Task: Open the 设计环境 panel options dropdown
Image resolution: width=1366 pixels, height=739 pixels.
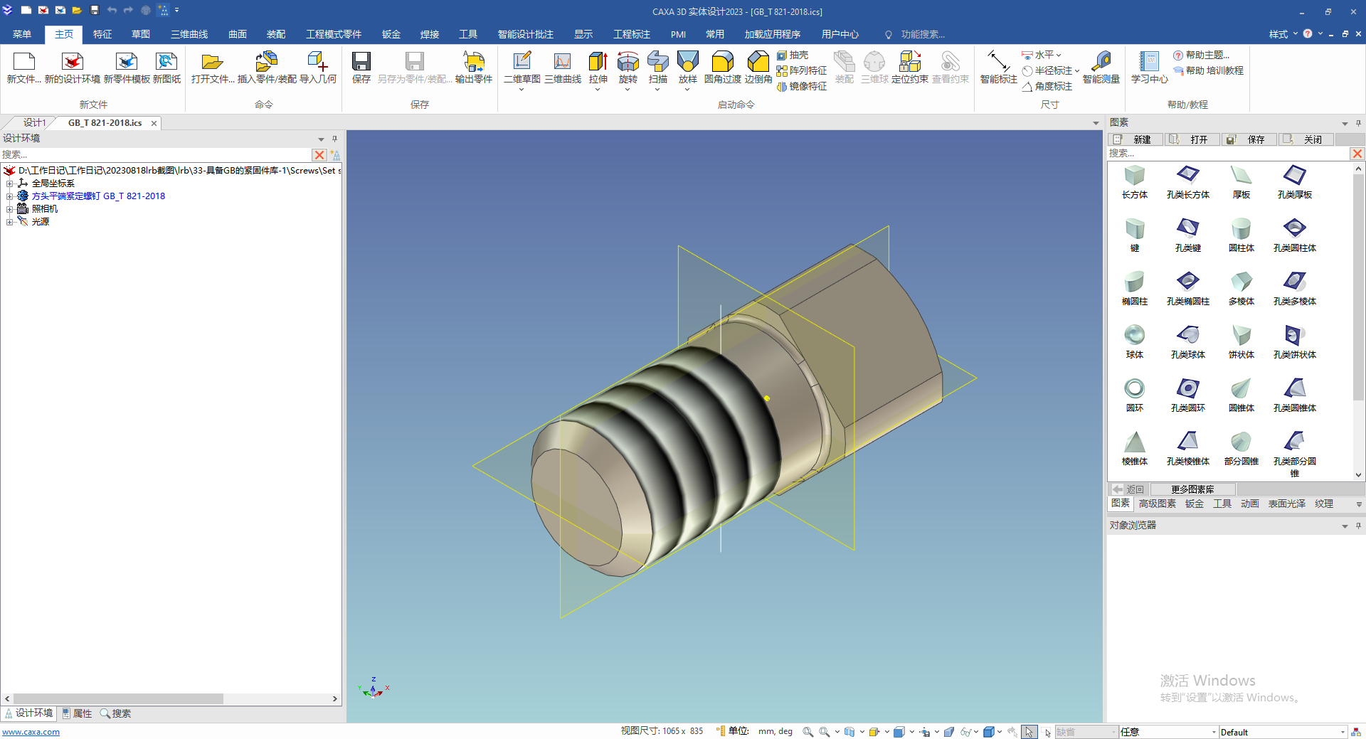Action: pos(321,139)
